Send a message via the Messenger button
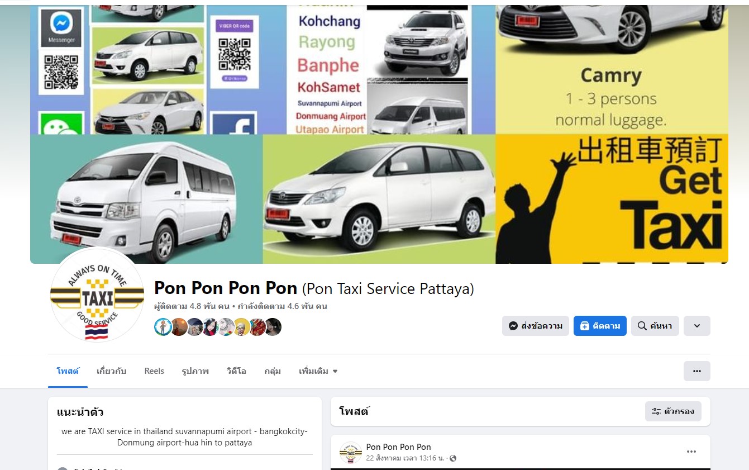 click(x=536, y=326)
